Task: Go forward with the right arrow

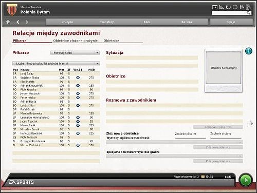Action: 27,22
